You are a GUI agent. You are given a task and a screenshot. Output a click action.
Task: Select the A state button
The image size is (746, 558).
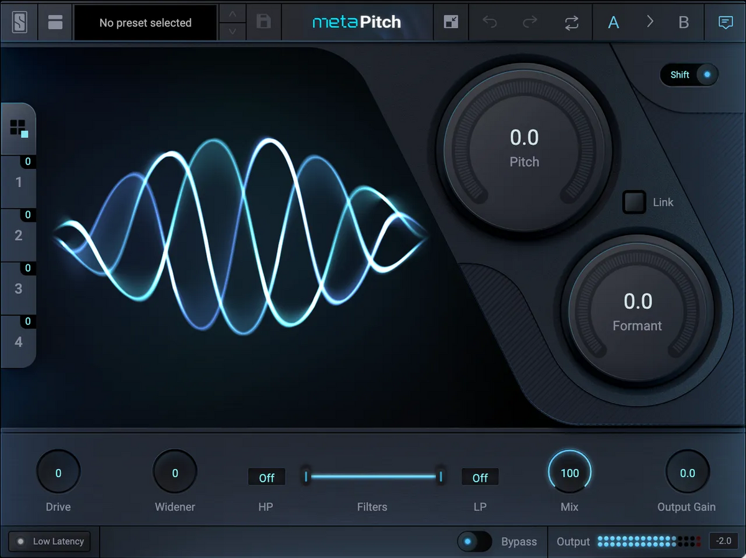[614, 23]
